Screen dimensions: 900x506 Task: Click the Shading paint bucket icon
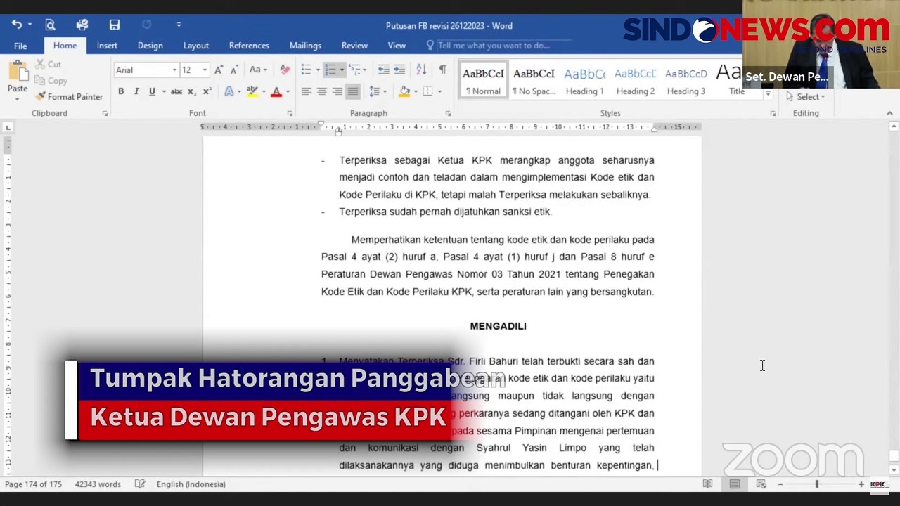[404, 91]
